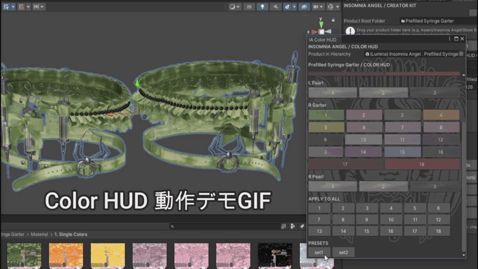Screen dimensions: 478x269
Task: Click the red X axis gizmo cone
Action: [315, 31]
